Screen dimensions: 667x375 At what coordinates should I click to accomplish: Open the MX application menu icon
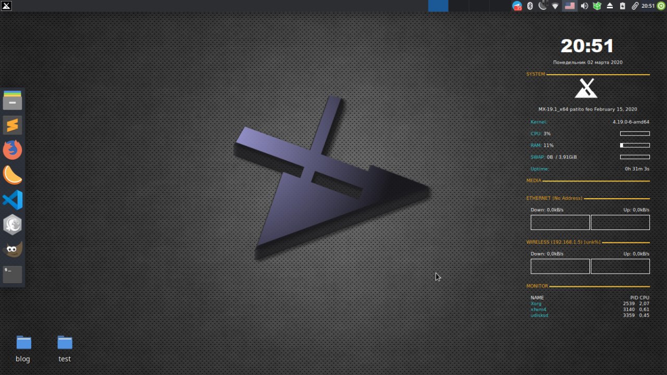(6, 6)
